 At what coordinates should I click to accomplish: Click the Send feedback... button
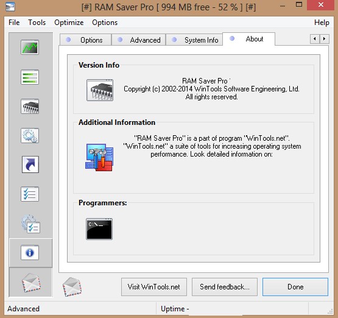[x=225, y=287]
